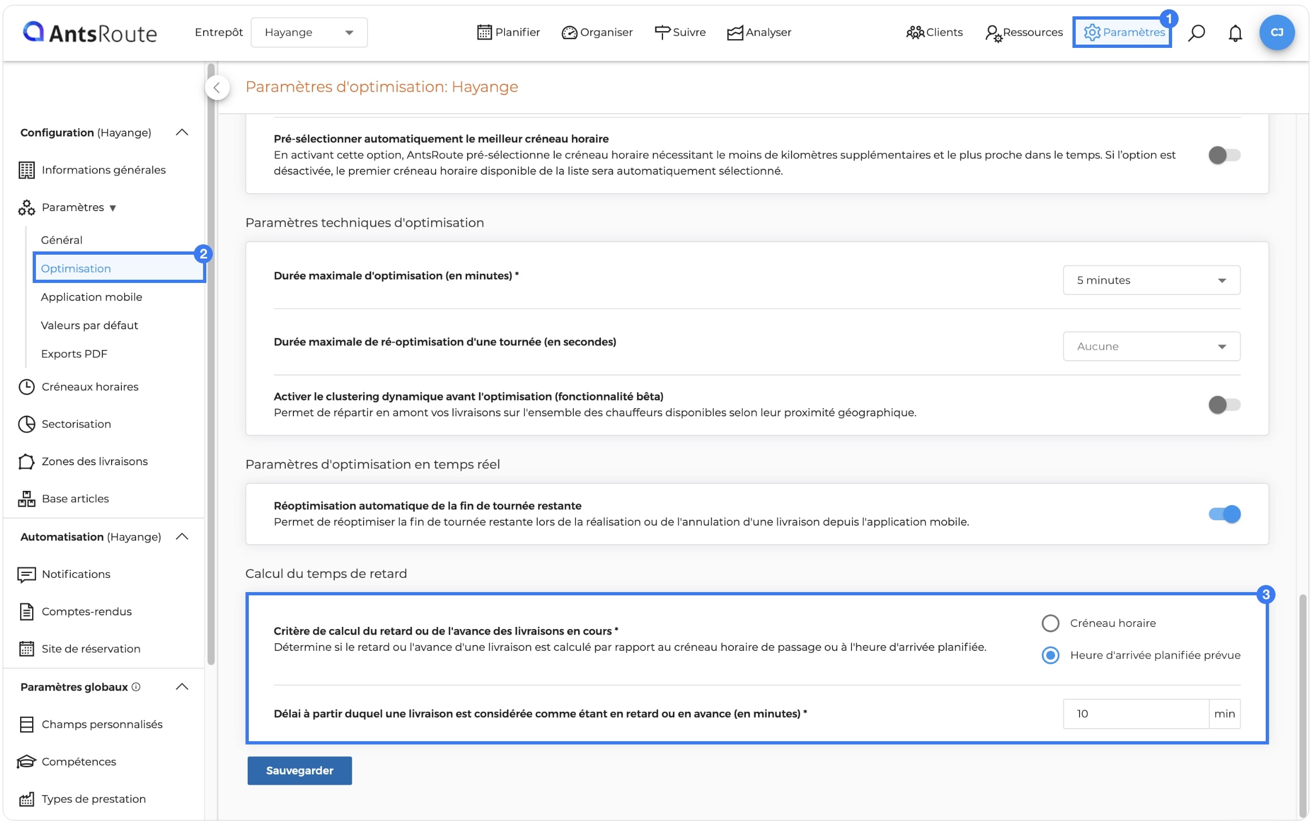Open Types de prestation page
The image size is (1312, 825).
click(94, 799)
